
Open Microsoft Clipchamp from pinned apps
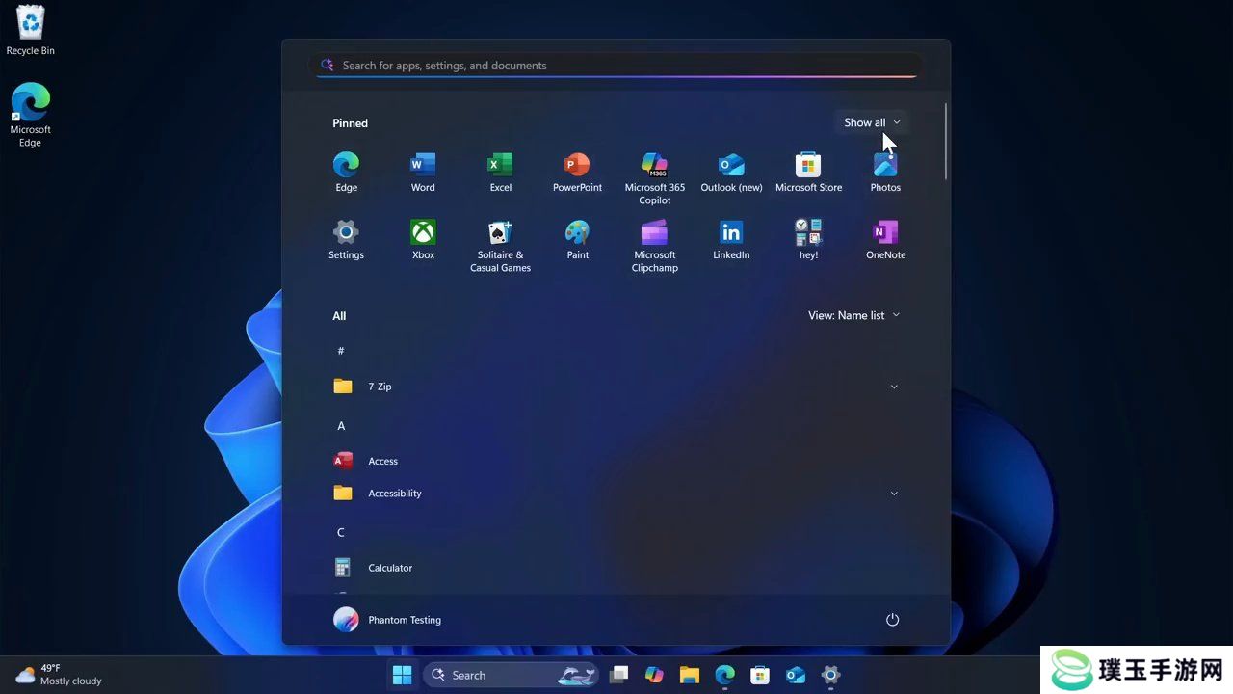(x=654, y=246)
